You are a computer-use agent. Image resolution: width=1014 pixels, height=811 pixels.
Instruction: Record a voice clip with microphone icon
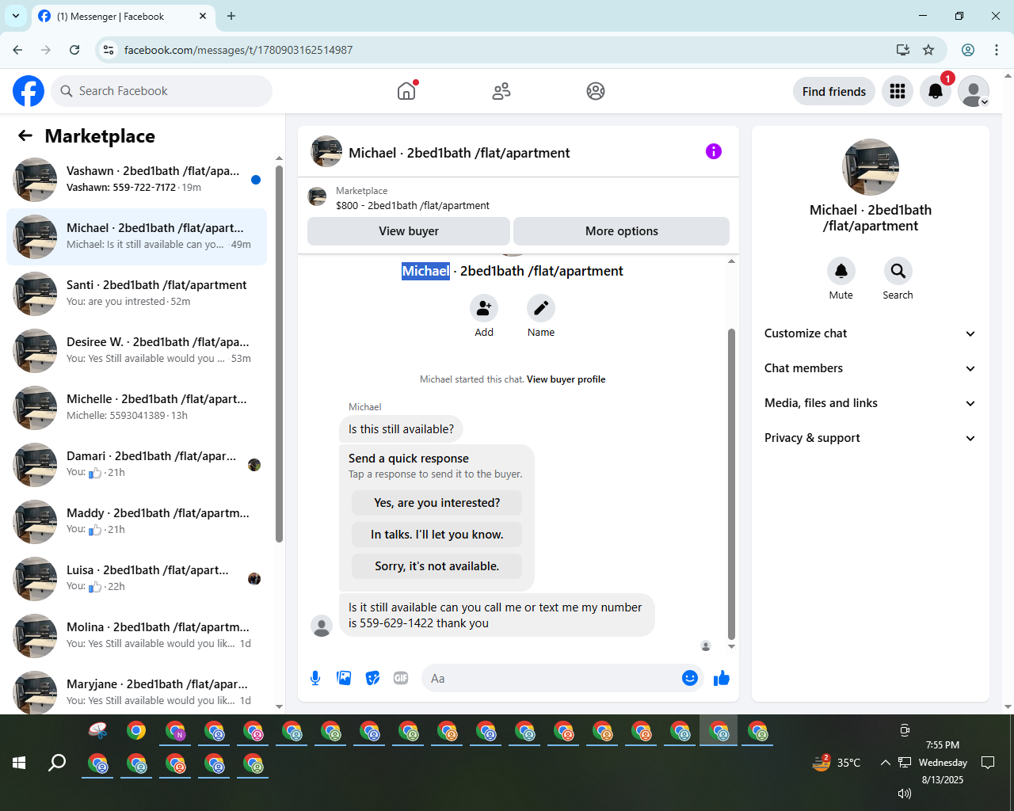(x=315, y=678)
